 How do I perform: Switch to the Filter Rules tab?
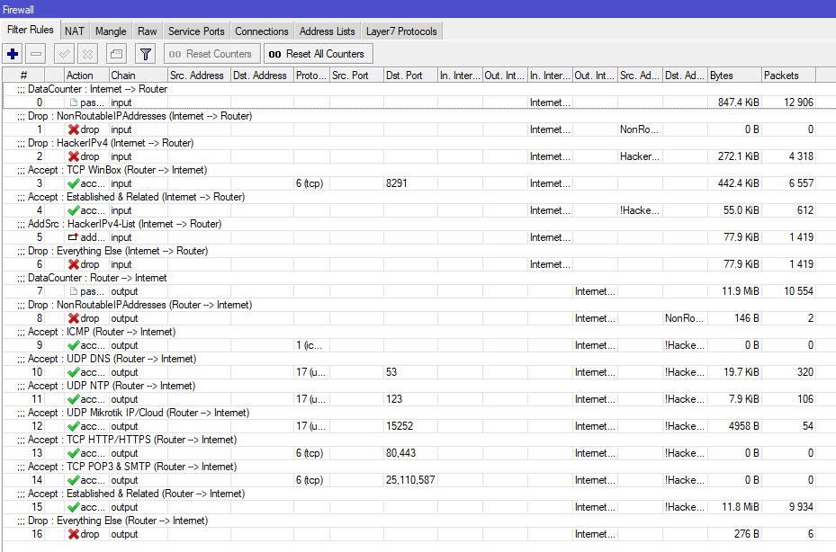click(31, 30)
